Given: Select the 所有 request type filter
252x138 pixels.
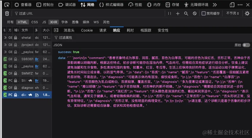Looking at the screenshot, I should pyautogui.click(x=10, y=22).
